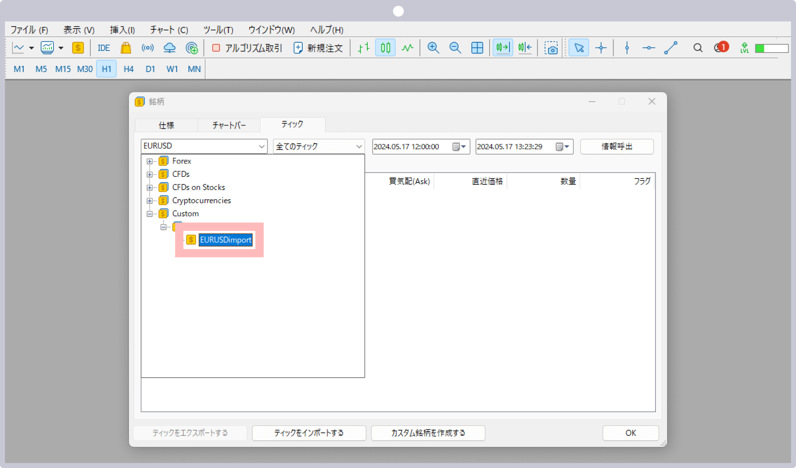The width and height of the screenshot is (796, 468).
Task: Open the New Order button
Action: coord(318,48)
